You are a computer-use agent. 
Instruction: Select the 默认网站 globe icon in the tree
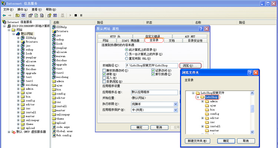(x=18, y=34)
